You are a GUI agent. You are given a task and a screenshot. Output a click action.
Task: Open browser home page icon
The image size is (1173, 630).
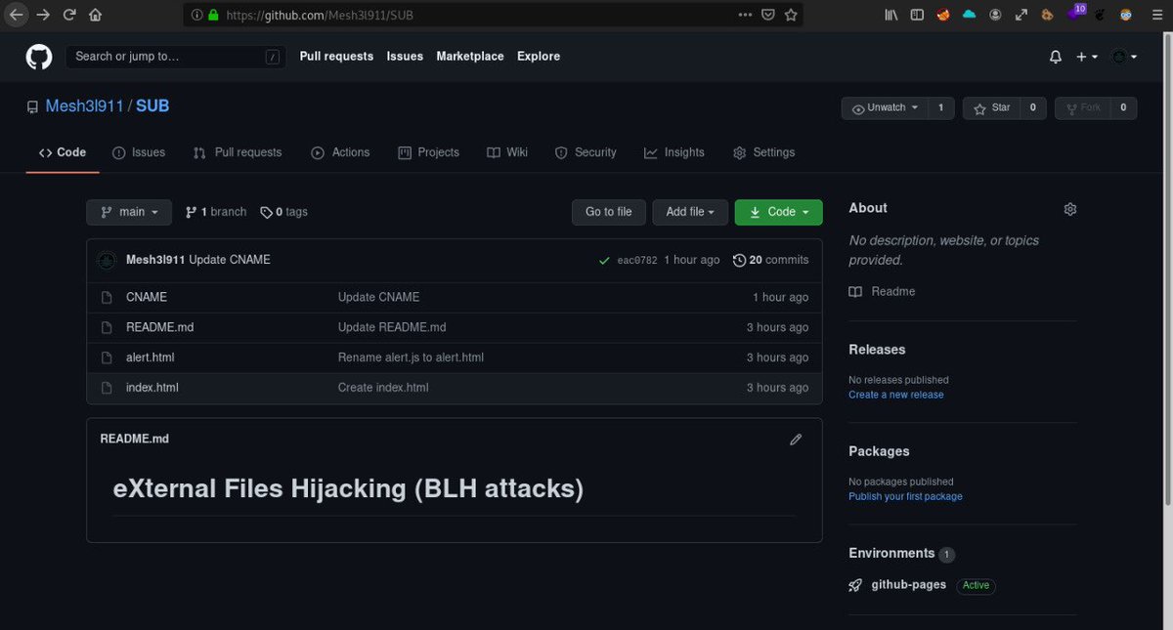95,15
